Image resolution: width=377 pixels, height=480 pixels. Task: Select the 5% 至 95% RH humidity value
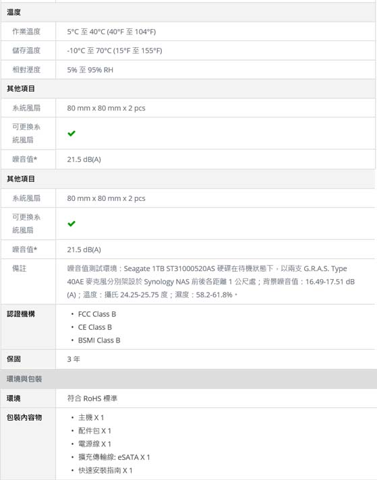point(90,70)
